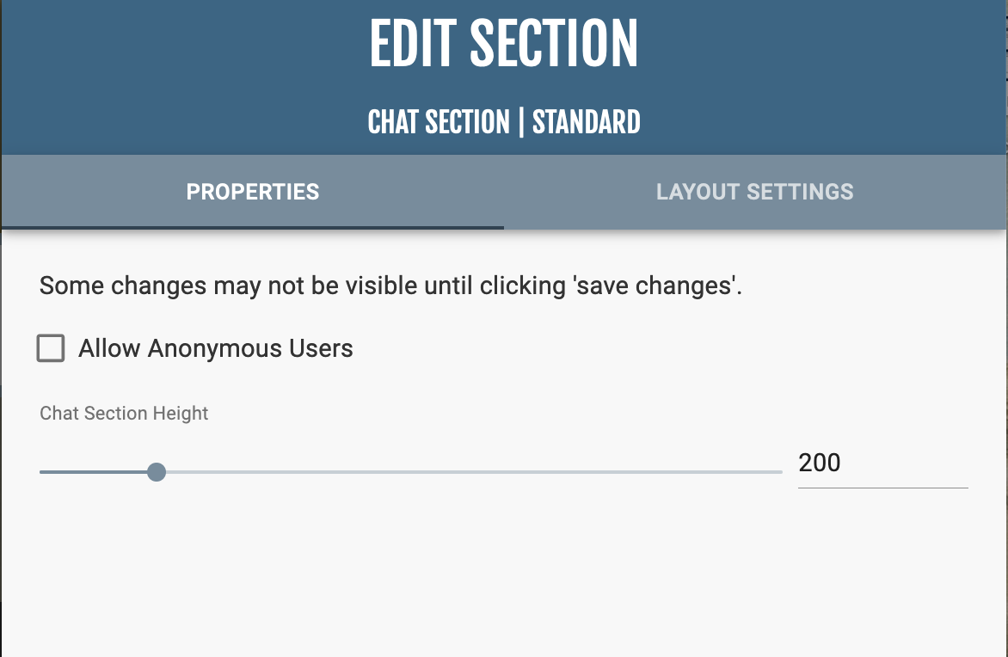The width and height of the screenshot is (1008, 657).
Task: Click the tab bar gap between the tab labels
Action: click(504, 192)
